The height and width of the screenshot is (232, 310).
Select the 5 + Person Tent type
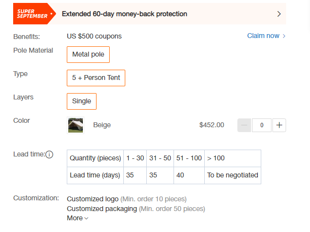click(96, 78)
